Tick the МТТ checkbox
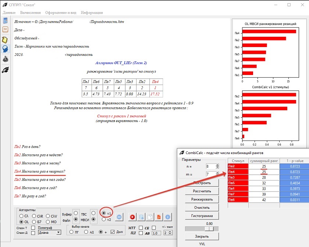The width and height of the screenshot is (309, 247). [x=141, y=228]
